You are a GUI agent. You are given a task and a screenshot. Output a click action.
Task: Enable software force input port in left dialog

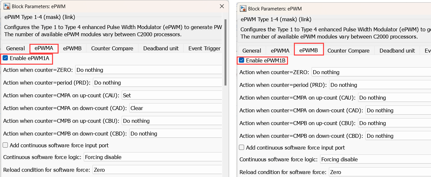click(x=6, y=145)
